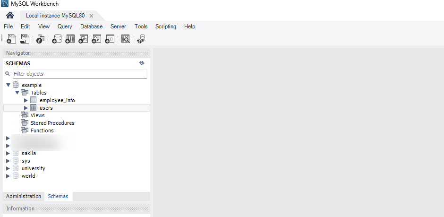This screenshot has height=217, width=444.
Task: Open the object inspector toolbar icon
Action: tap(41, 39)
